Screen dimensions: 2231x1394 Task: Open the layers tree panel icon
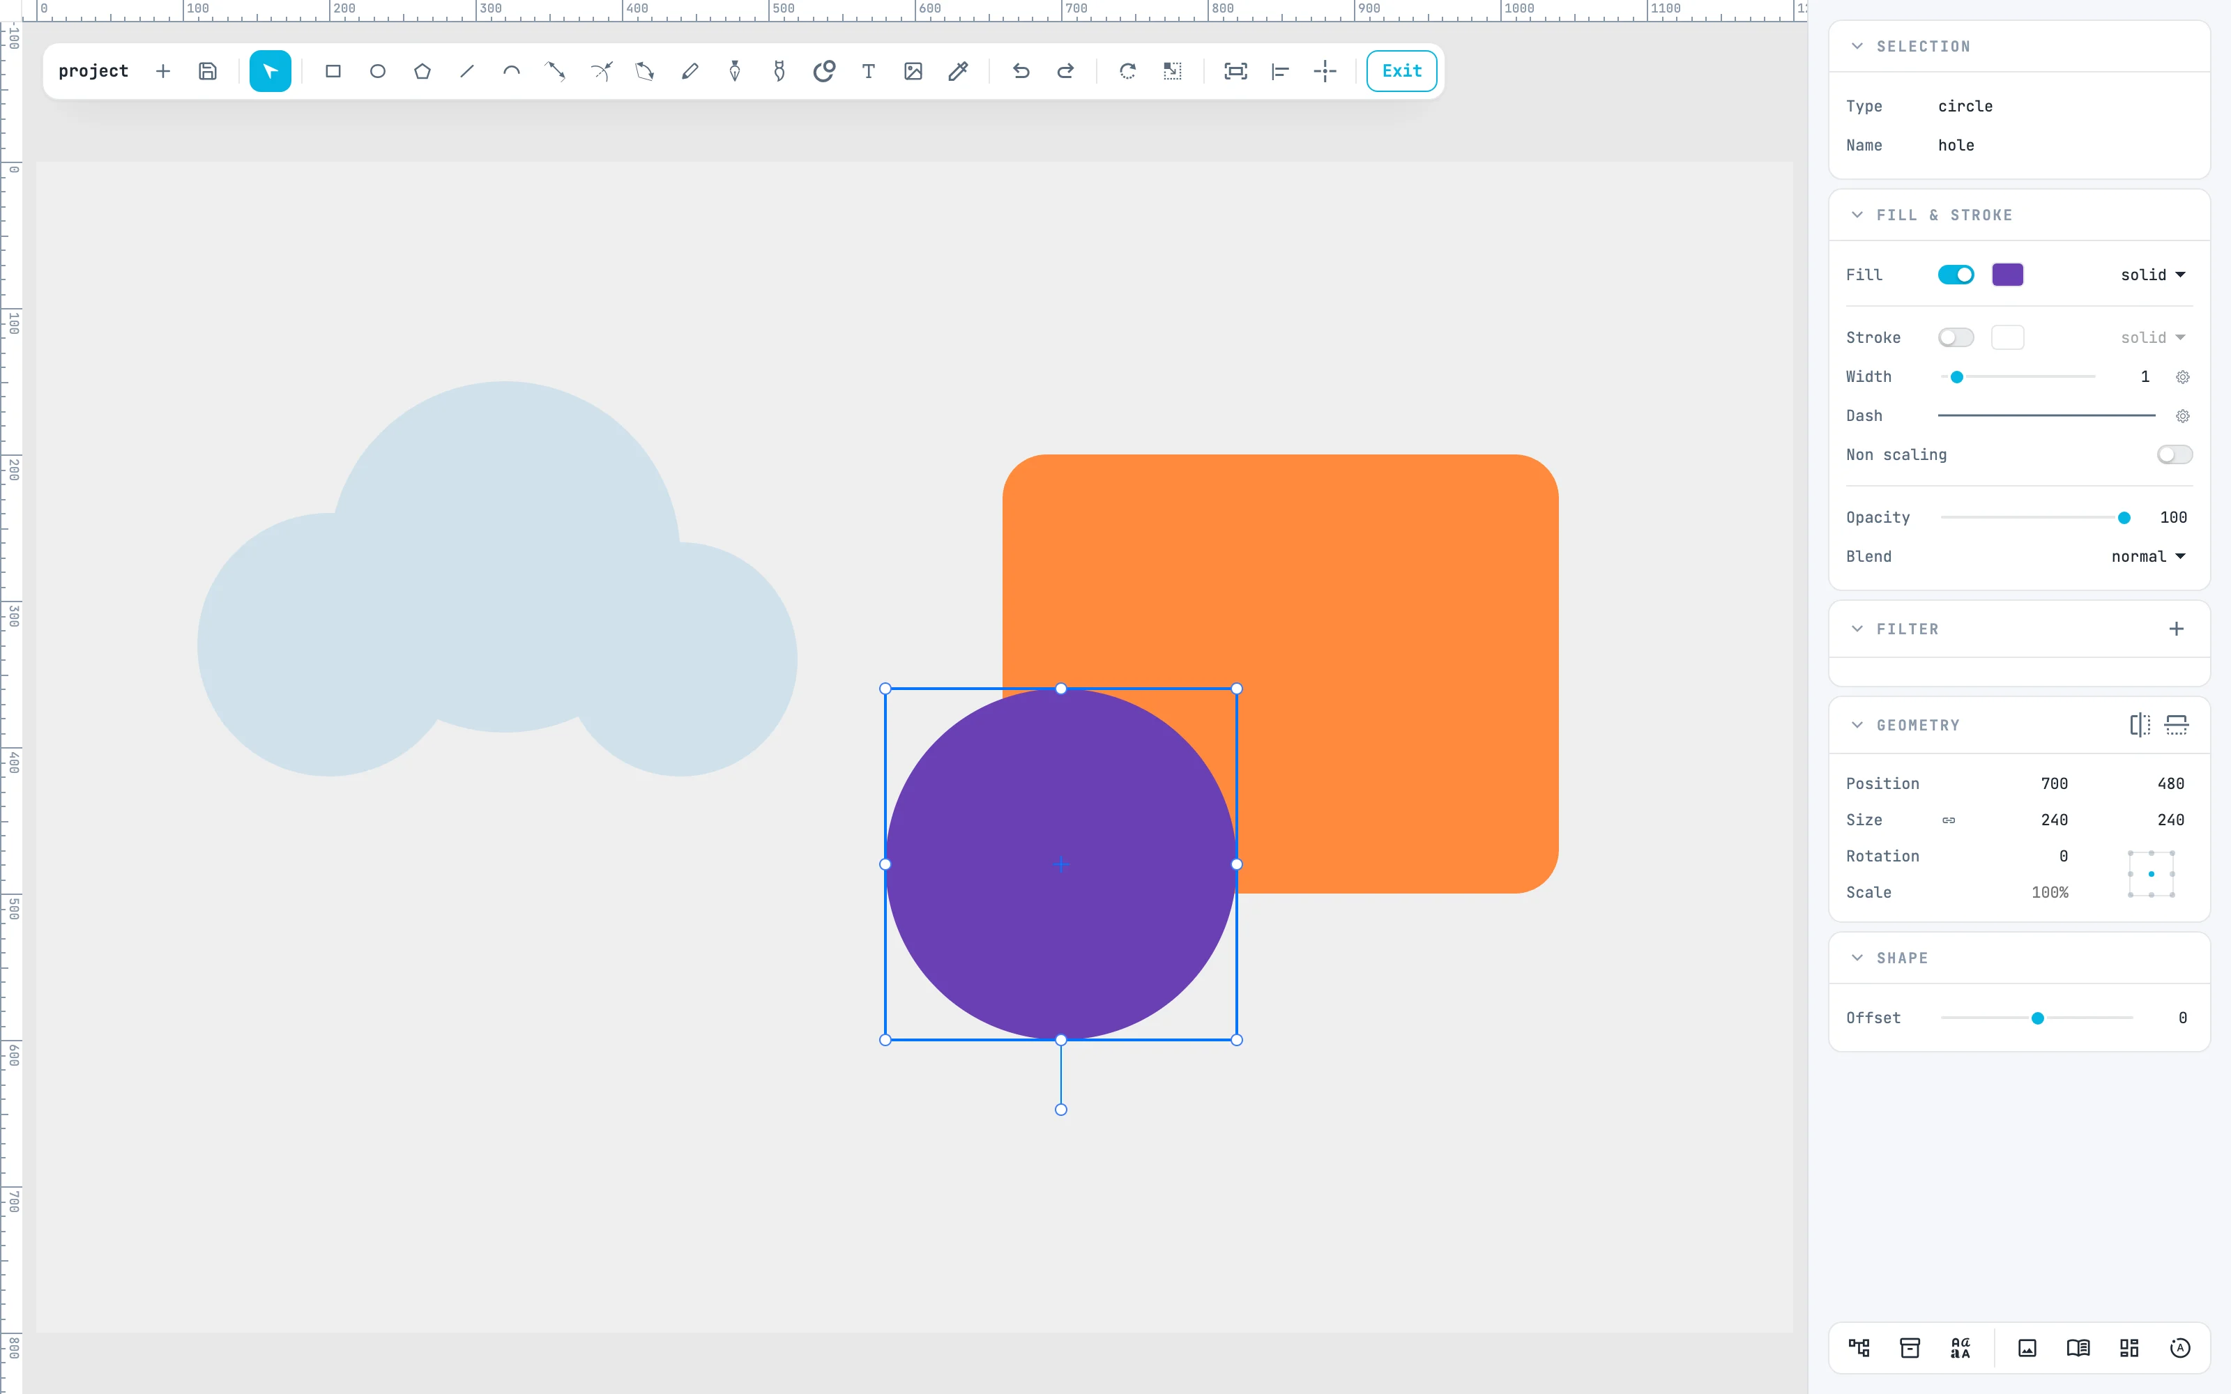coord(1859,1348)
